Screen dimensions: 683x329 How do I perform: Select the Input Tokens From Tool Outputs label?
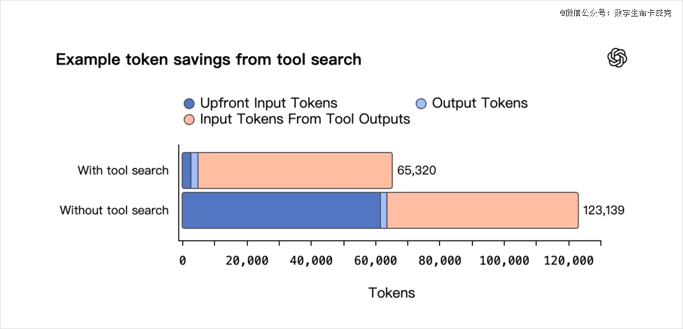click(x=305, y=119)
